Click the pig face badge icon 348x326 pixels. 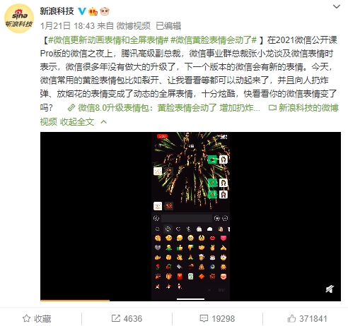pyautogui.click(x=105, y=11)
